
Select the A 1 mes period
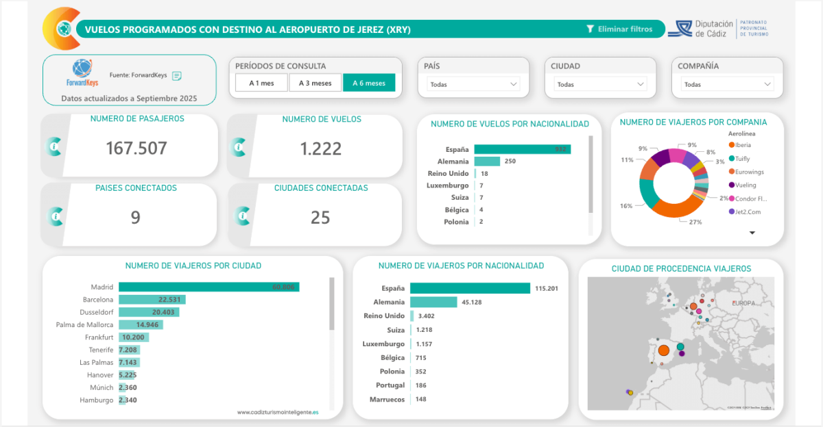[261, 83]
